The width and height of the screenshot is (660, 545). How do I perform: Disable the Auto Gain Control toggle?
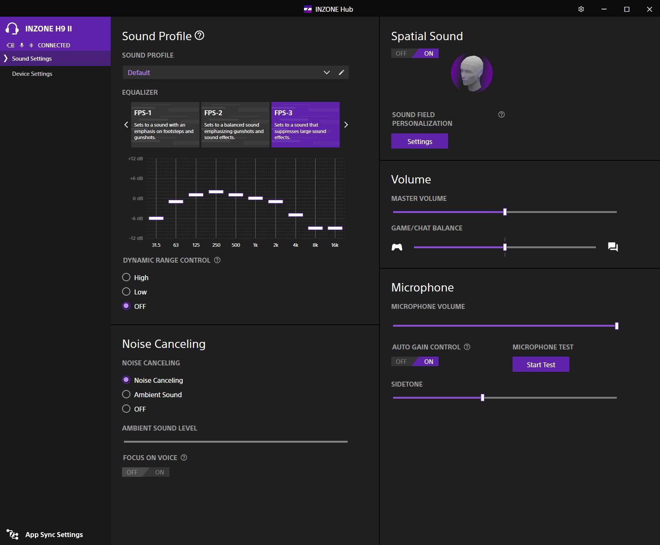(x=401, y=362)
